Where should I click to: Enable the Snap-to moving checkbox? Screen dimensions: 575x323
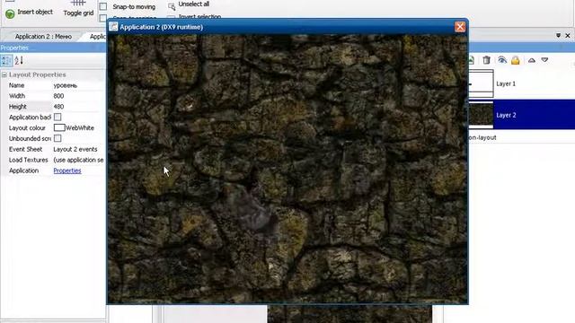(x=103, y=6)
